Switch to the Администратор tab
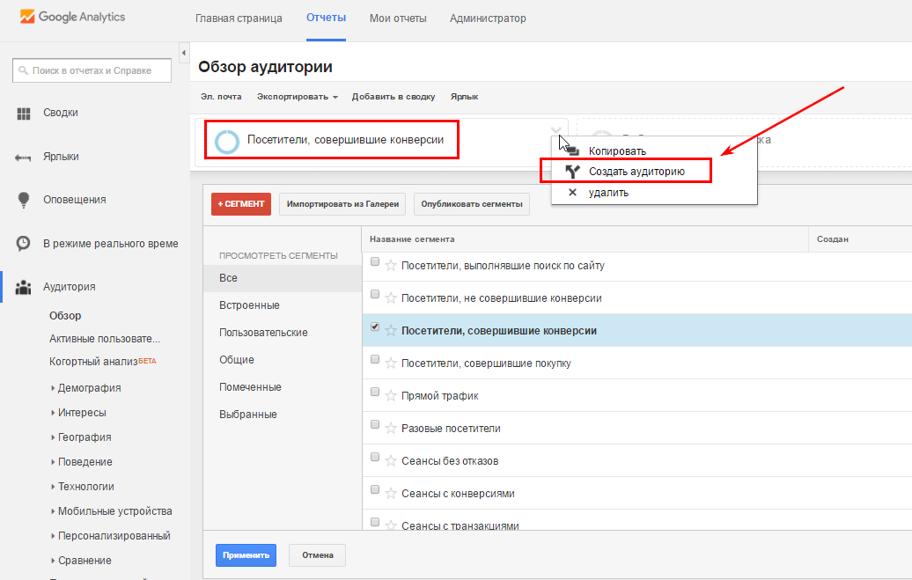The width and height of the screenshot is (912, 580). [x=487, y=18]
